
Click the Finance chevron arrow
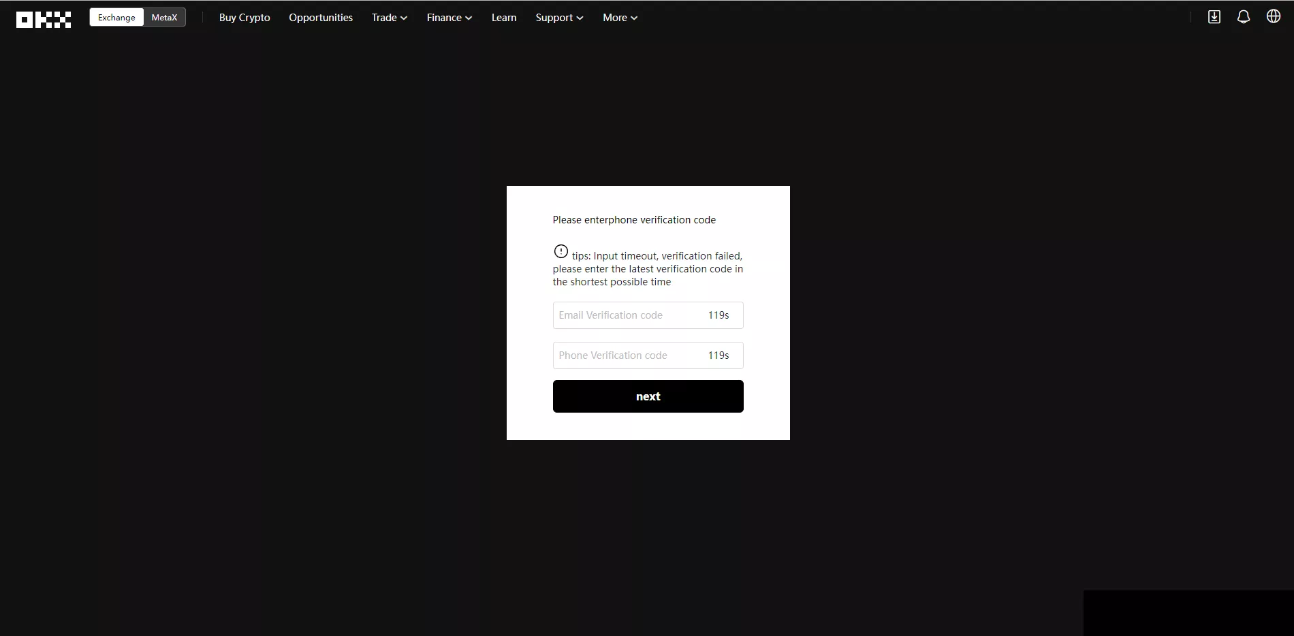click(x=469, y=18)
